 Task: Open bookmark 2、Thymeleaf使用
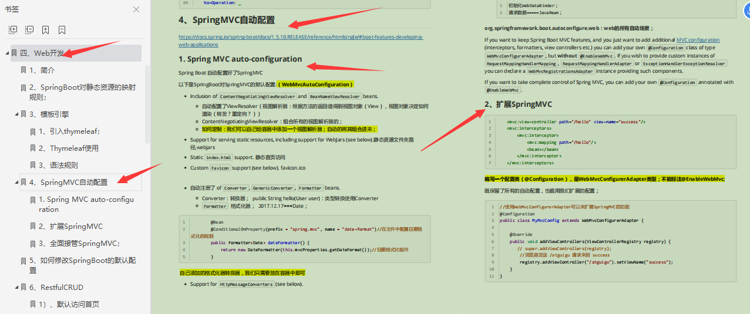pyautogui.click(x=69, y=148)
